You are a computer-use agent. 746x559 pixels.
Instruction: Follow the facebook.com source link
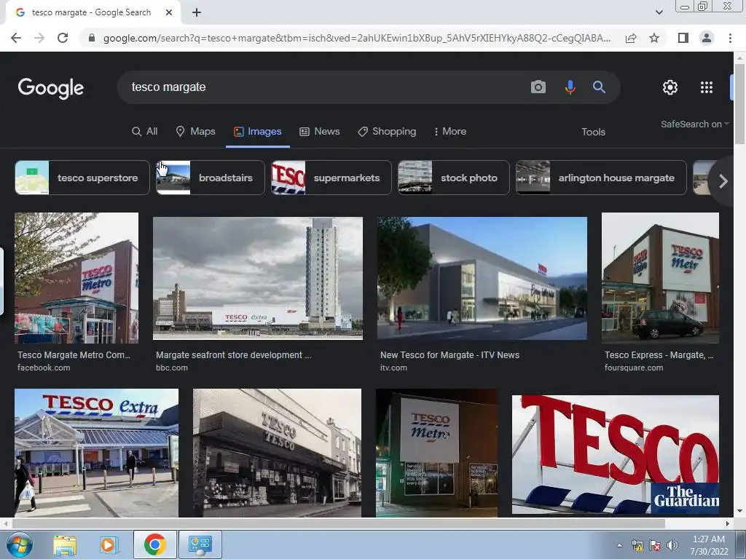[x=44, y=368]
